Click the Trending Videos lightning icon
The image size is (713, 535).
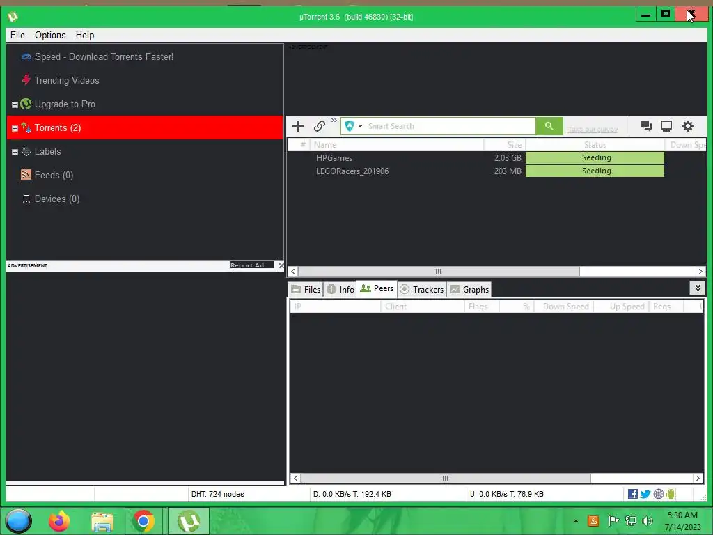click(26, 80)
